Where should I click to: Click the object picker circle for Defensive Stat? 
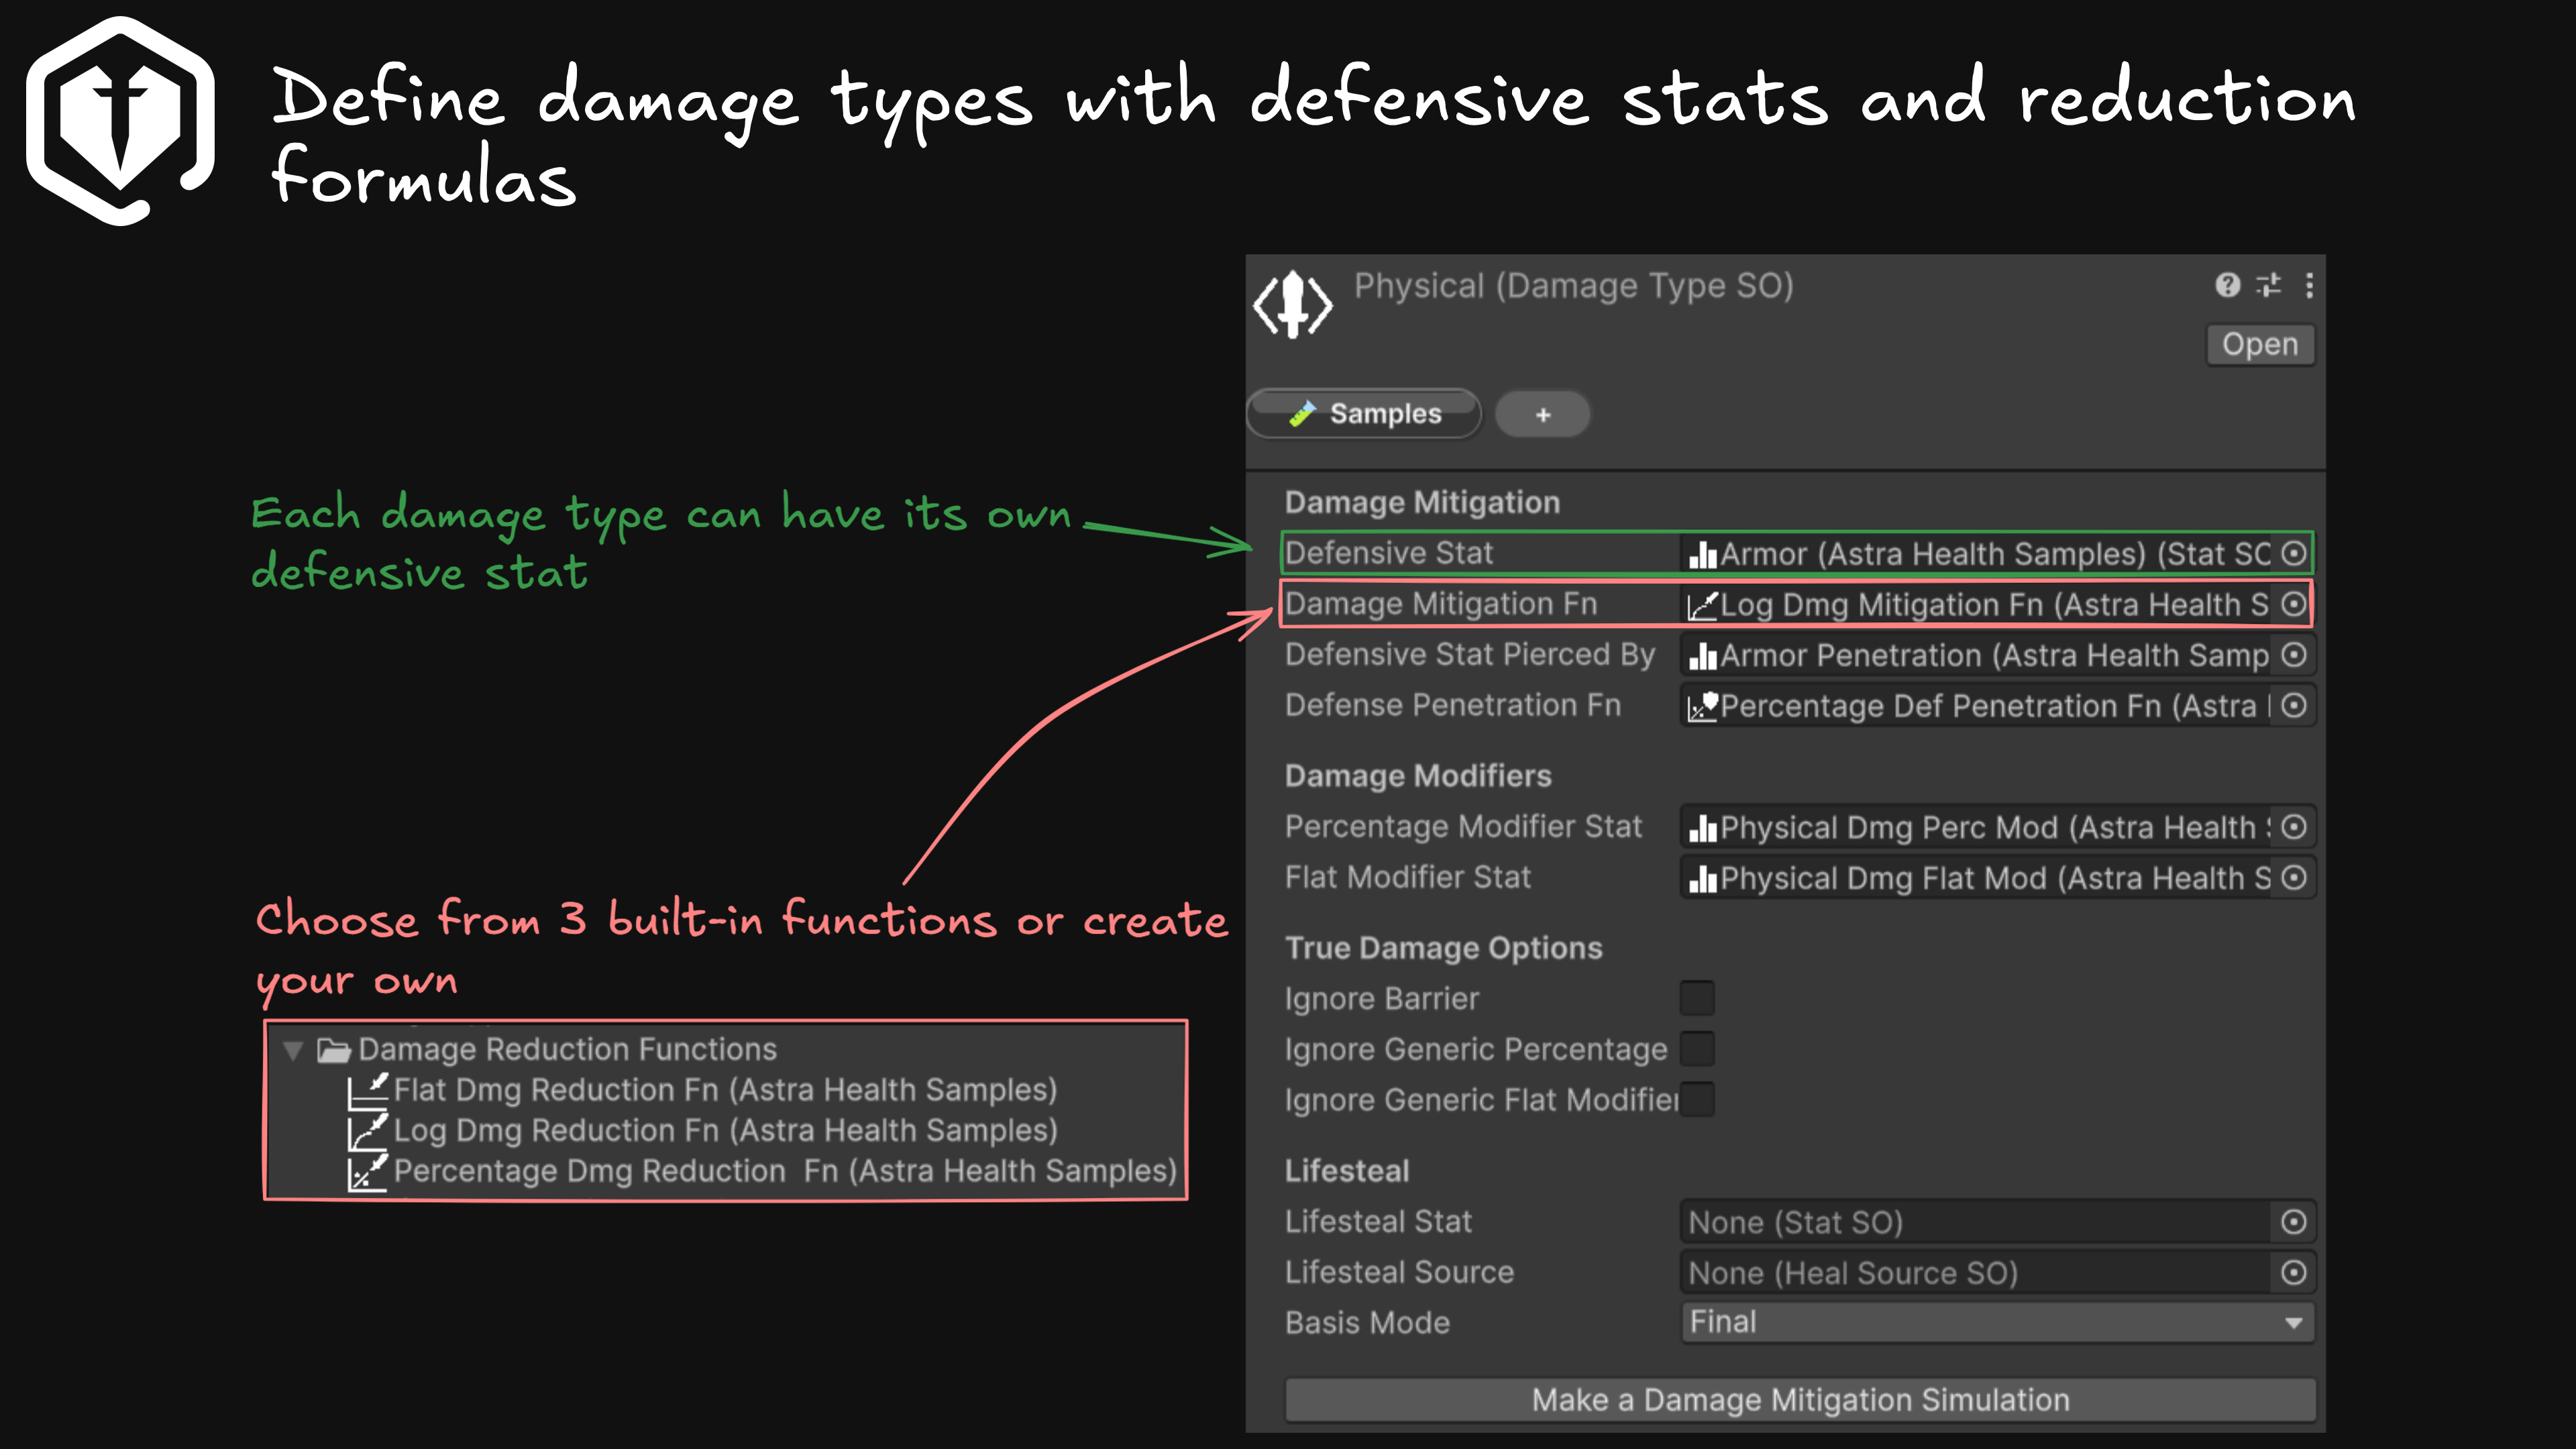click(x=2294, y=553)
